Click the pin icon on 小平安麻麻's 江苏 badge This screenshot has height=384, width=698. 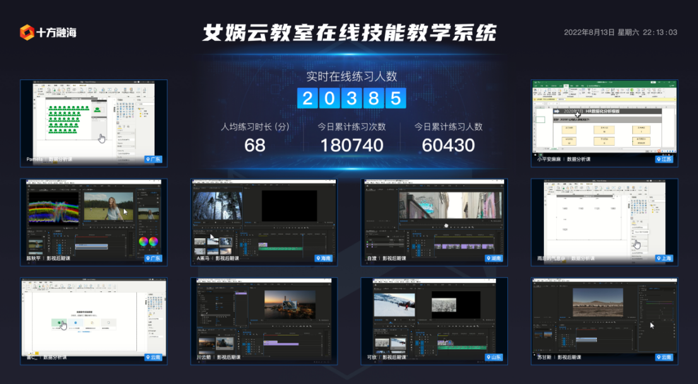coord(659,159)
